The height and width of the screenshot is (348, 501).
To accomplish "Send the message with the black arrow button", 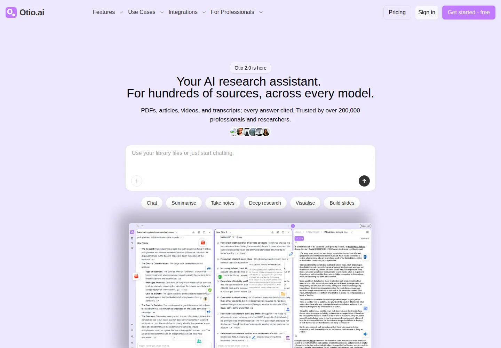I will pyautogui.click(x=364, y=181).
